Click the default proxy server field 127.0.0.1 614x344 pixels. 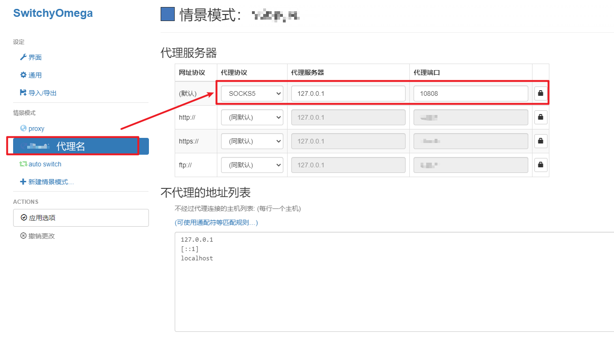(348, 93)
